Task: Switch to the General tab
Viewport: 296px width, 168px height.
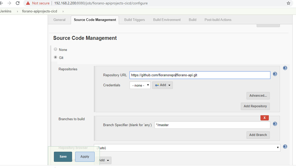Action: (x=59, y=20)
